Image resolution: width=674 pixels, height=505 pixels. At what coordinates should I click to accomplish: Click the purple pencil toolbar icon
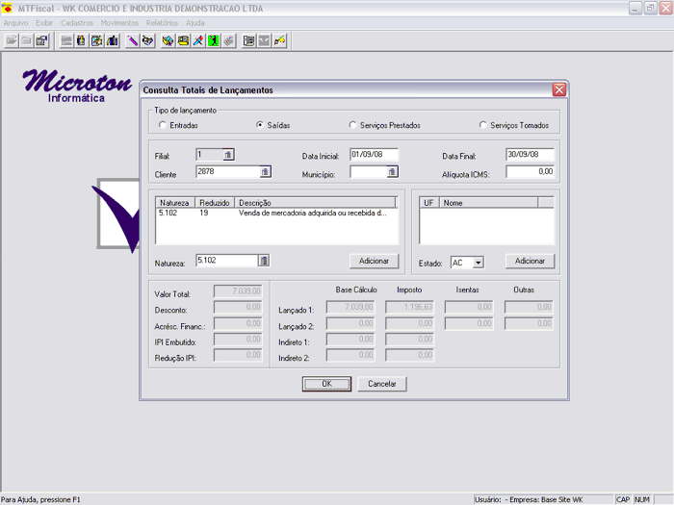pos(132,40)
